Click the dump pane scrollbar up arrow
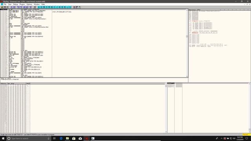The height and width of the screenshot is (141, 251). pos(166,83)
